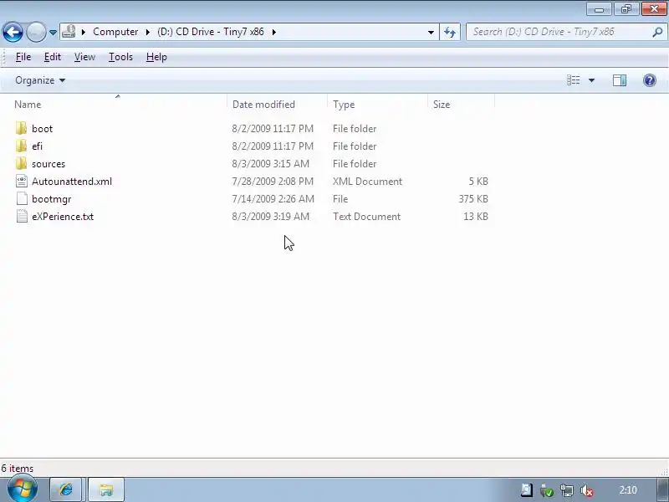Change view using the view icon
669x502 pixels.
pos(574,80)
